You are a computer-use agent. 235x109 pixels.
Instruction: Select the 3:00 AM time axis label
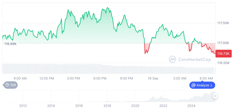click(x=180, y=78)
